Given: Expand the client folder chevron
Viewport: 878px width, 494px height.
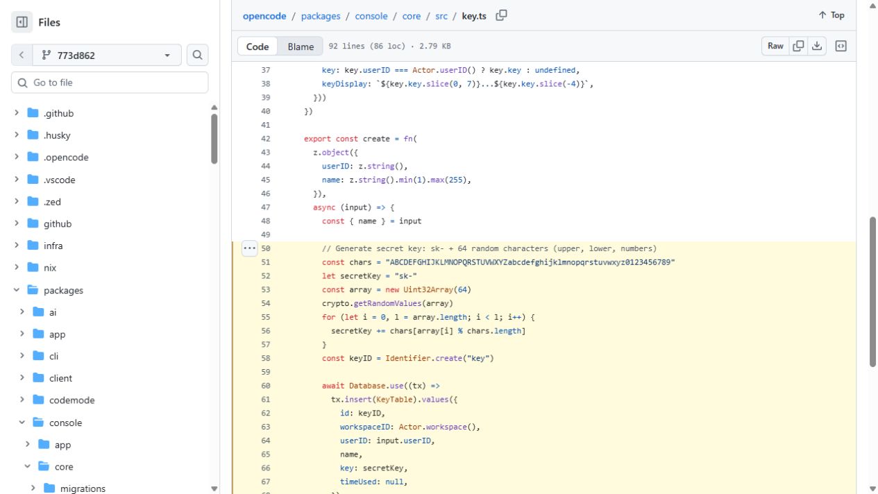Looking at the screenshot, I should click(x=22, y=378).
